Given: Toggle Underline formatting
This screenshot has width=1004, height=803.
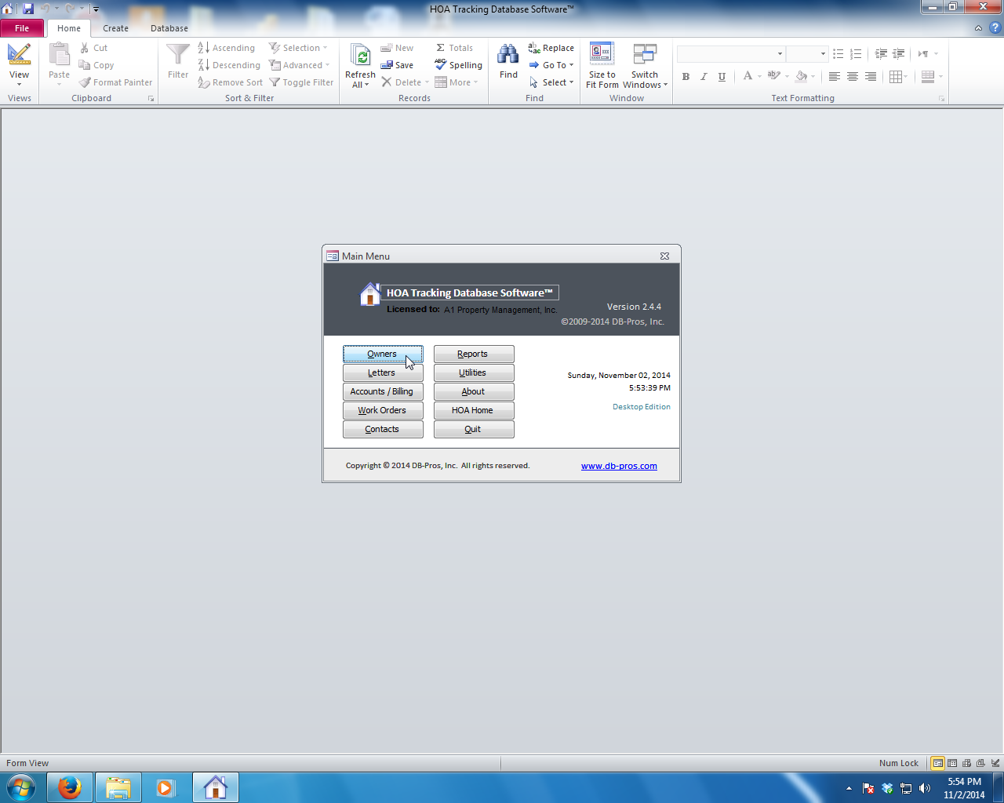Looking at the screenshot, I should [722, 76].
